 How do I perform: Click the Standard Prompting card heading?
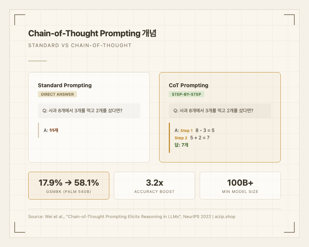65,85
